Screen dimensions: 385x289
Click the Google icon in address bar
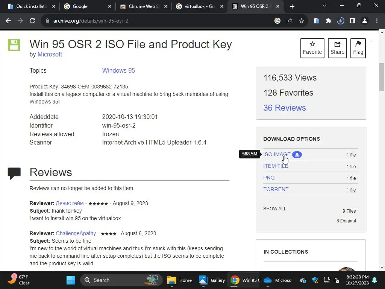click(277, 21)
